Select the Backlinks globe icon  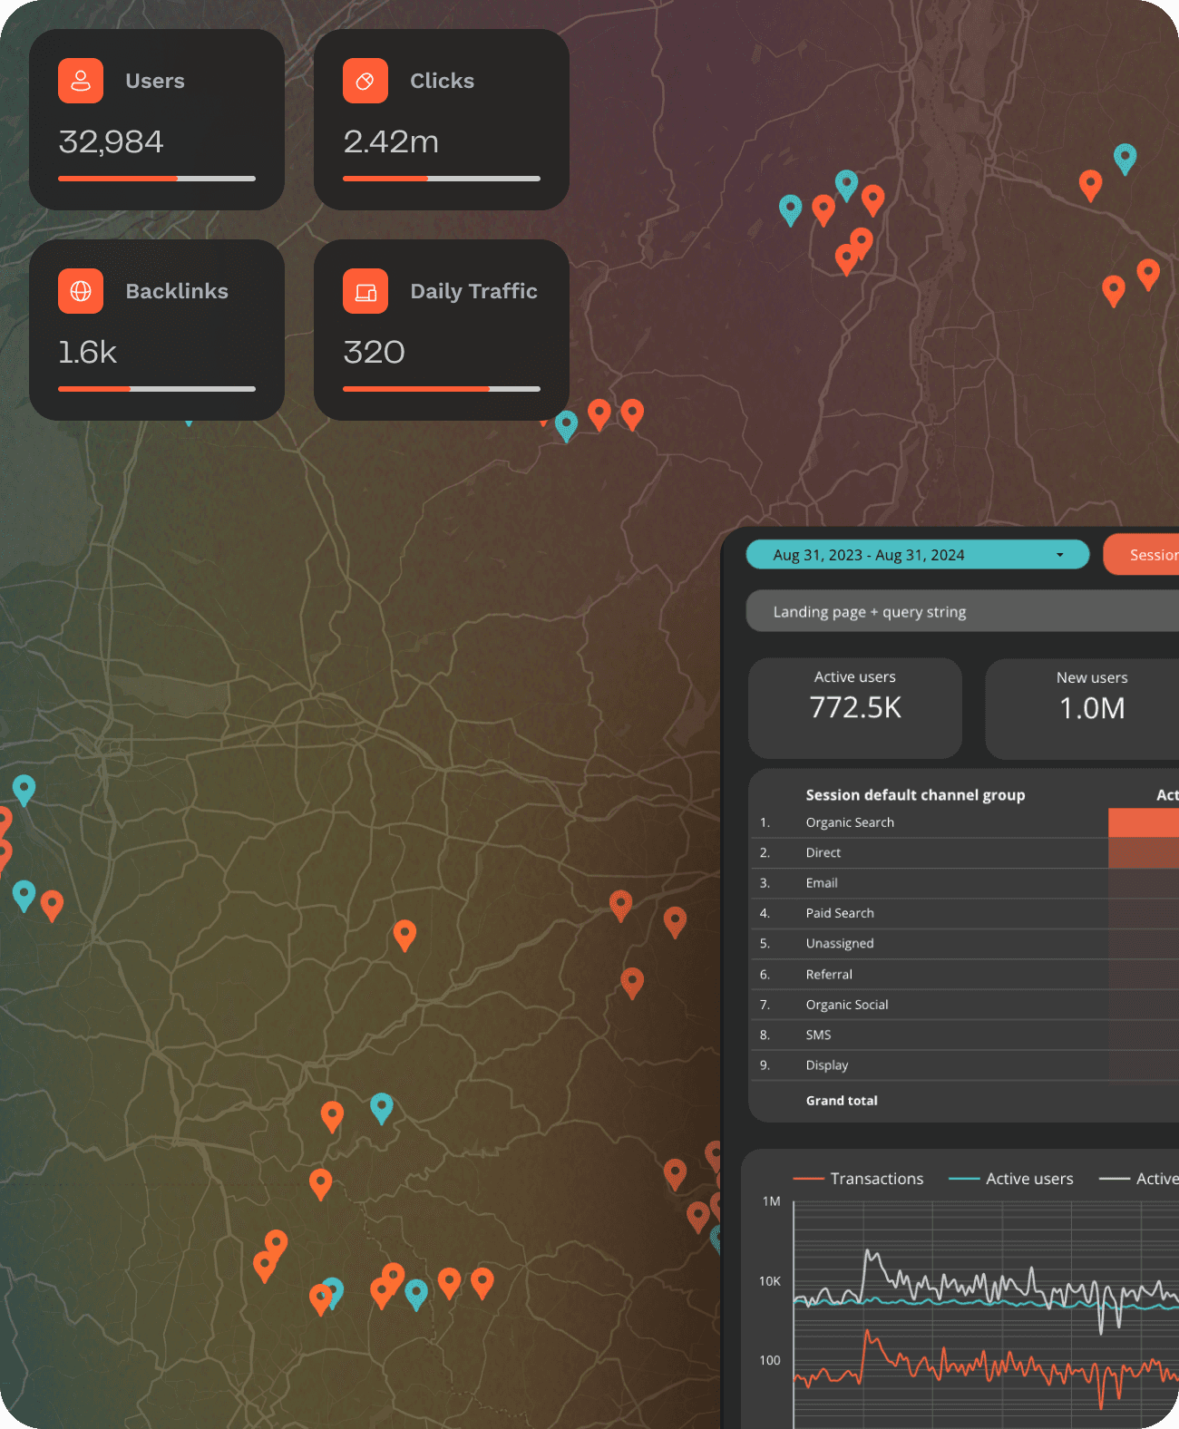coord(81,291)
